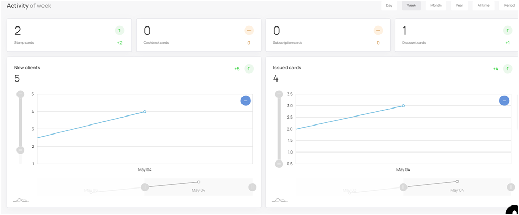Switch activity range to Day

pyautogui.click(x=390, y=6)
